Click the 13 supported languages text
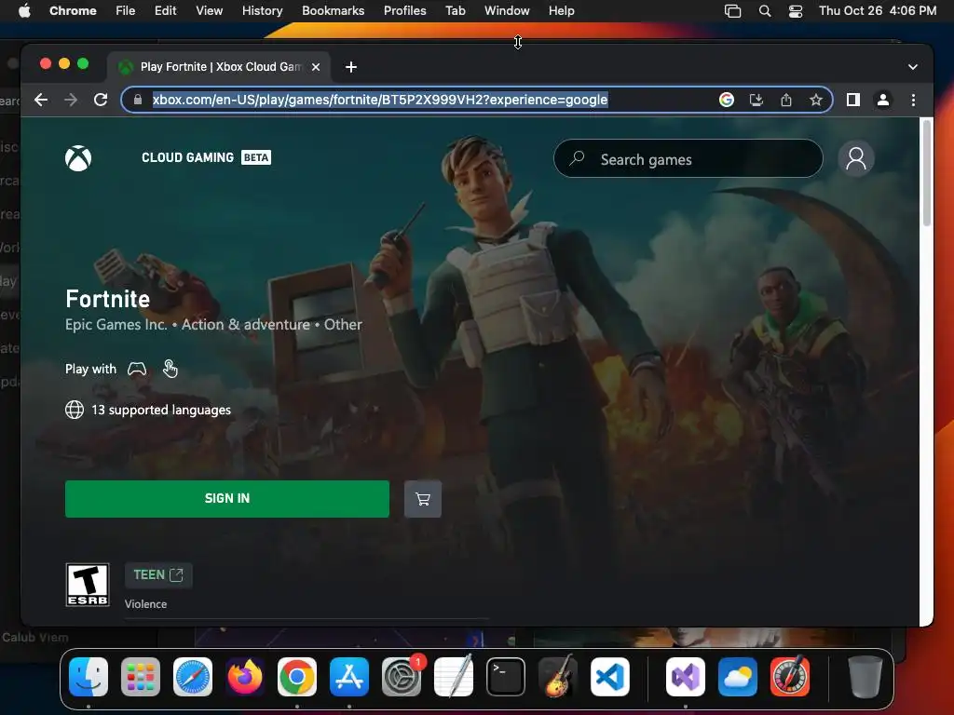The image size is (954, 715). (x=161, y=410)
